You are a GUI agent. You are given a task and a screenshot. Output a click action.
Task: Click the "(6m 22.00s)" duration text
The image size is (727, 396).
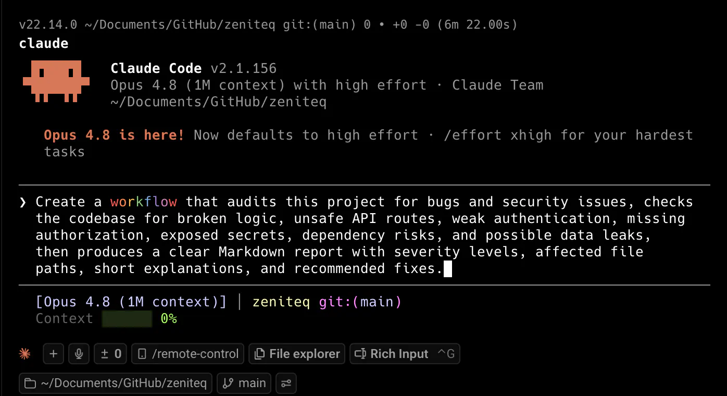(478, 24)
